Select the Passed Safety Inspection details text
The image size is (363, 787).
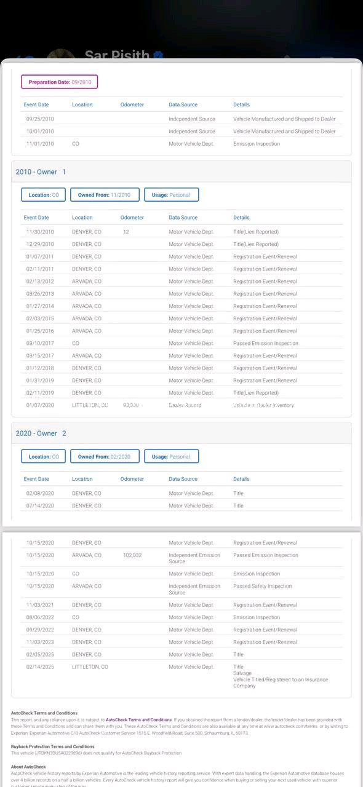(263, 586)
